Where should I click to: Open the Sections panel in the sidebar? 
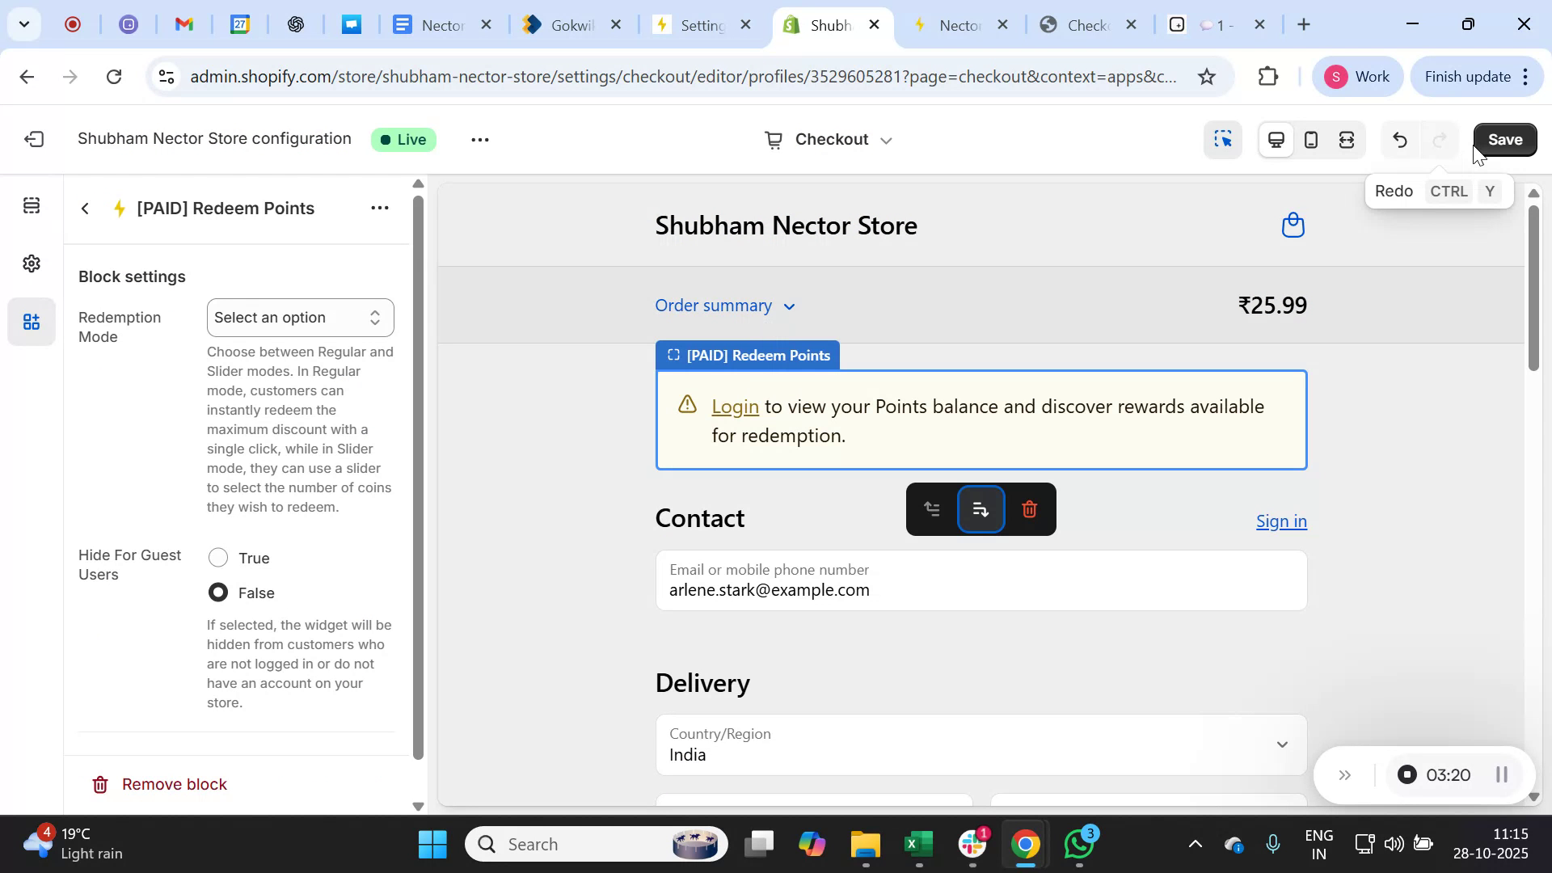pos(31,205)
